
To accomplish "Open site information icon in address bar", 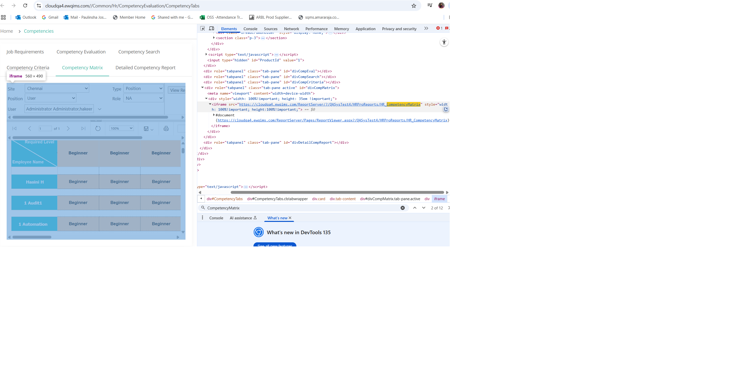I will click(x=39, y=5).
